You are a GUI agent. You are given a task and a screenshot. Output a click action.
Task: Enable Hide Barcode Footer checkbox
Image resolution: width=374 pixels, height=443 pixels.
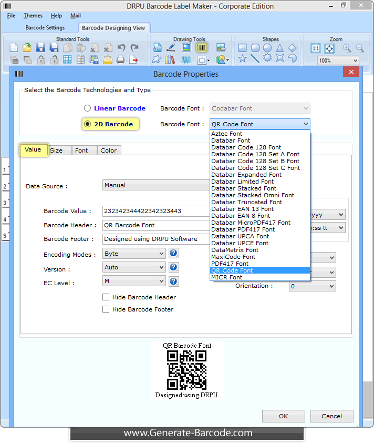(106, 309)
